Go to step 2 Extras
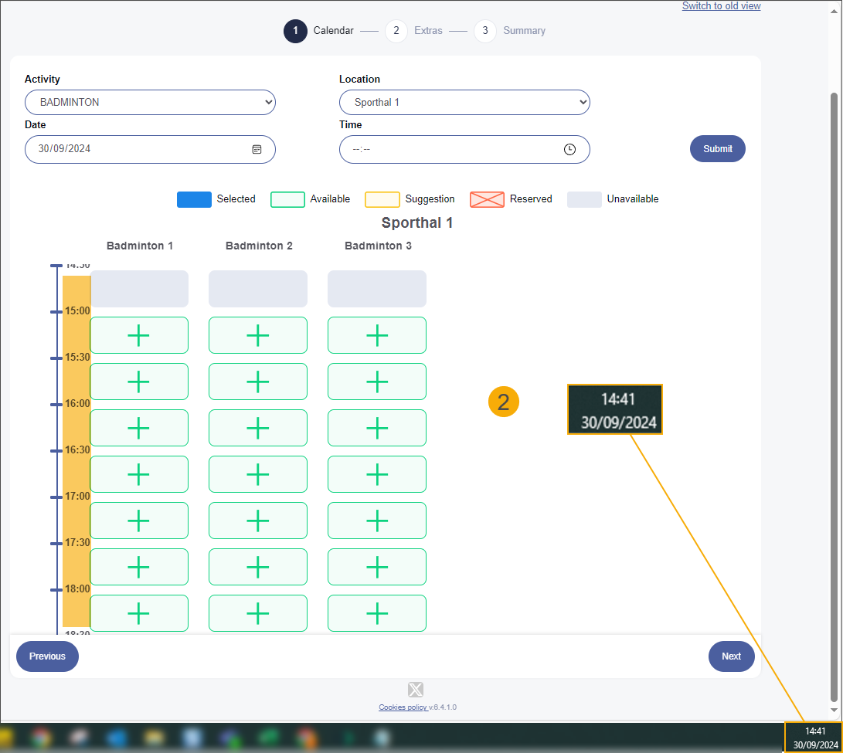 [x=396, y=31]
